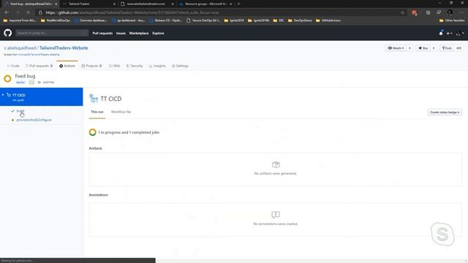Select the TT CICD workflow sidebar item

41,96
